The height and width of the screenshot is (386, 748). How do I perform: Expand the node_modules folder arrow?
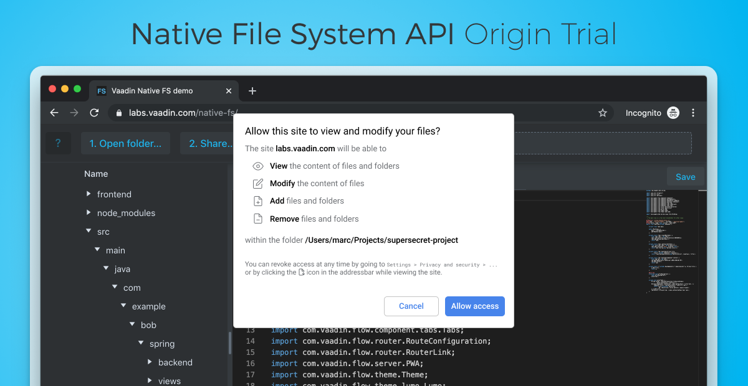point(89,213)
